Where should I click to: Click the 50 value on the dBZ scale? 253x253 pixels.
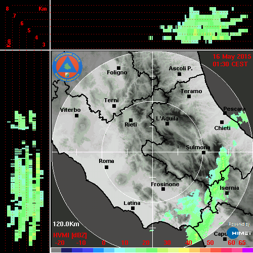(x=210, y=243)
